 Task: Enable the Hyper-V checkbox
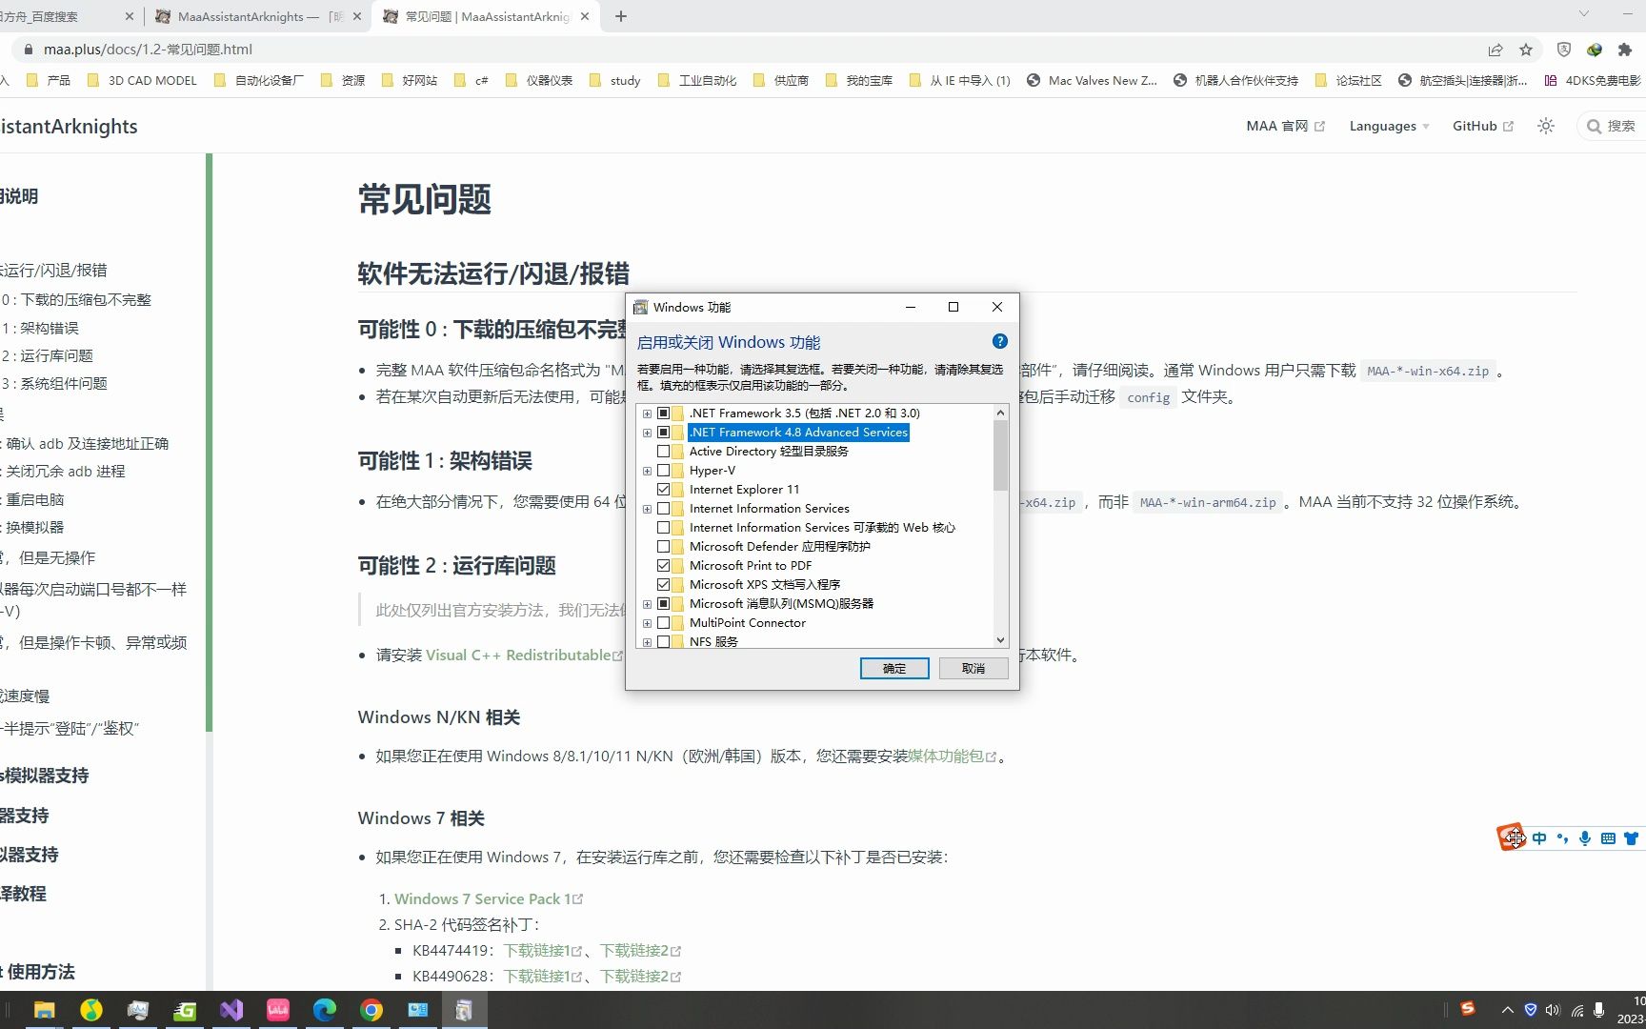click(664, 471)
